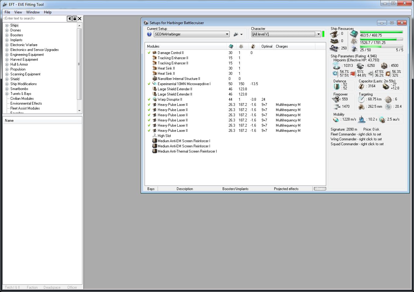Click the green character status indicator
Image resolution: width=414 pixels, height=292 pixels.
[323, 34]
